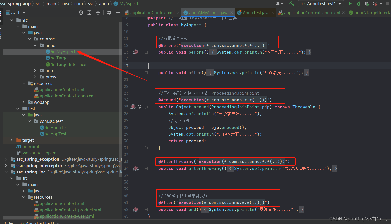Expand the orange target folder
This screenshot has width=391, height=224.
coord(12,140)
